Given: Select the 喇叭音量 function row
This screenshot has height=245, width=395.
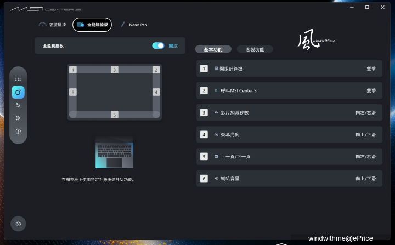Looking at the screenshot, I should [x=289, y=179].
